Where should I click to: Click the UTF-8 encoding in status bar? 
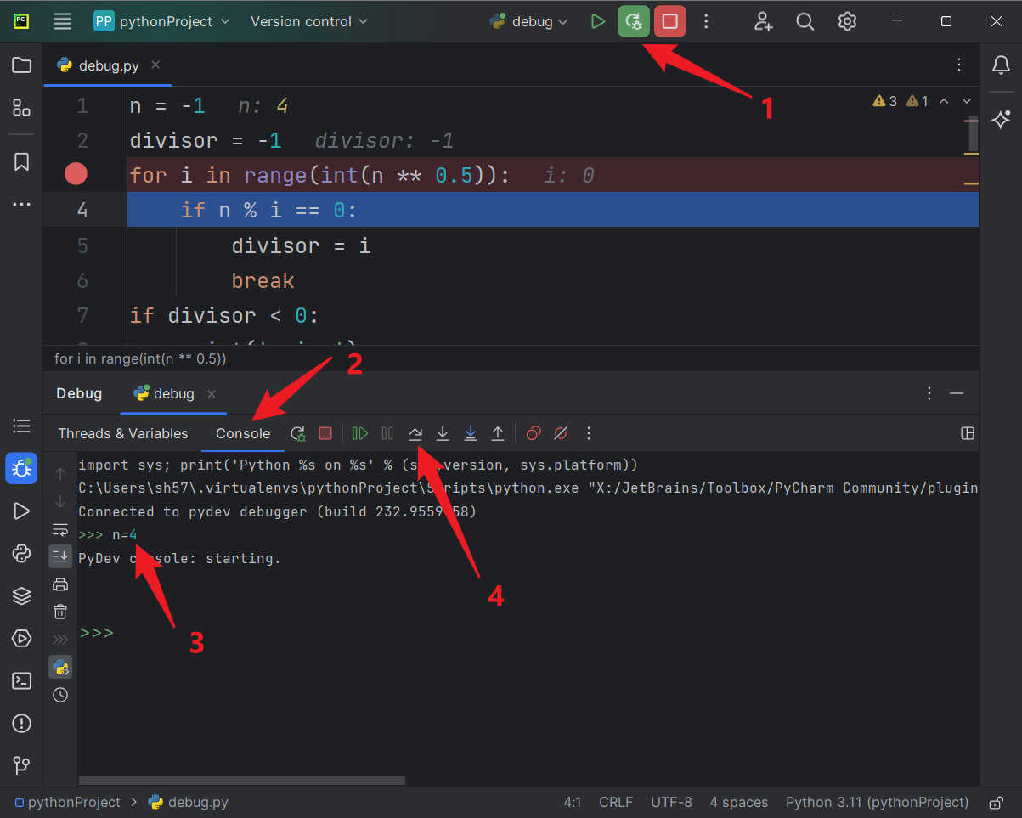[x=671, y=802]
